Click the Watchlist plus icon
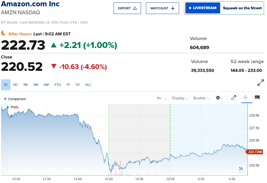This screenshot has height=183, width=267. pos(173,8)
